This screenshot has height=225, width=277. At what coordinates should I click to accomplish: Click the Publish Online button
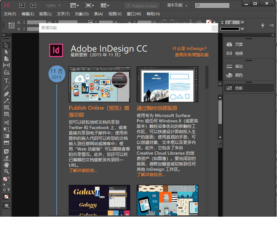[x=142, y=6]
